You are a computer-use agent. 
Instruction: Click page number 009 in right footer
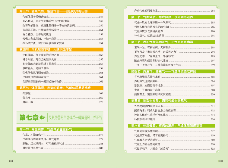click(x=221, y=161)
